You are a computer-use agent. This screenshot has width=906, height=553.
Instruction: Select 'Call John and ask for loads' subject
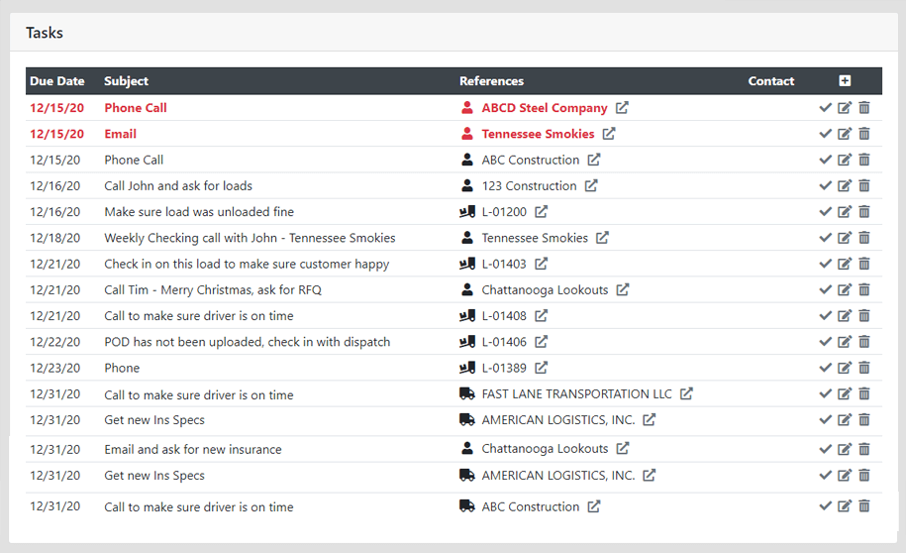tap(178, 185)
